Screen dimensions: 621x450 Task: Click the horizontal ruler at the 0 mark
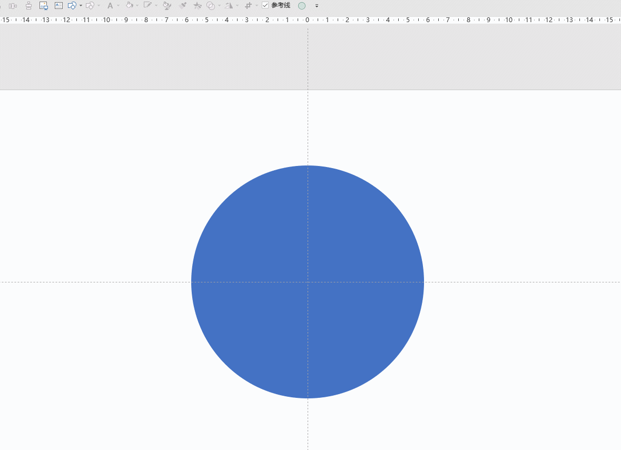[x=307, y=20]
